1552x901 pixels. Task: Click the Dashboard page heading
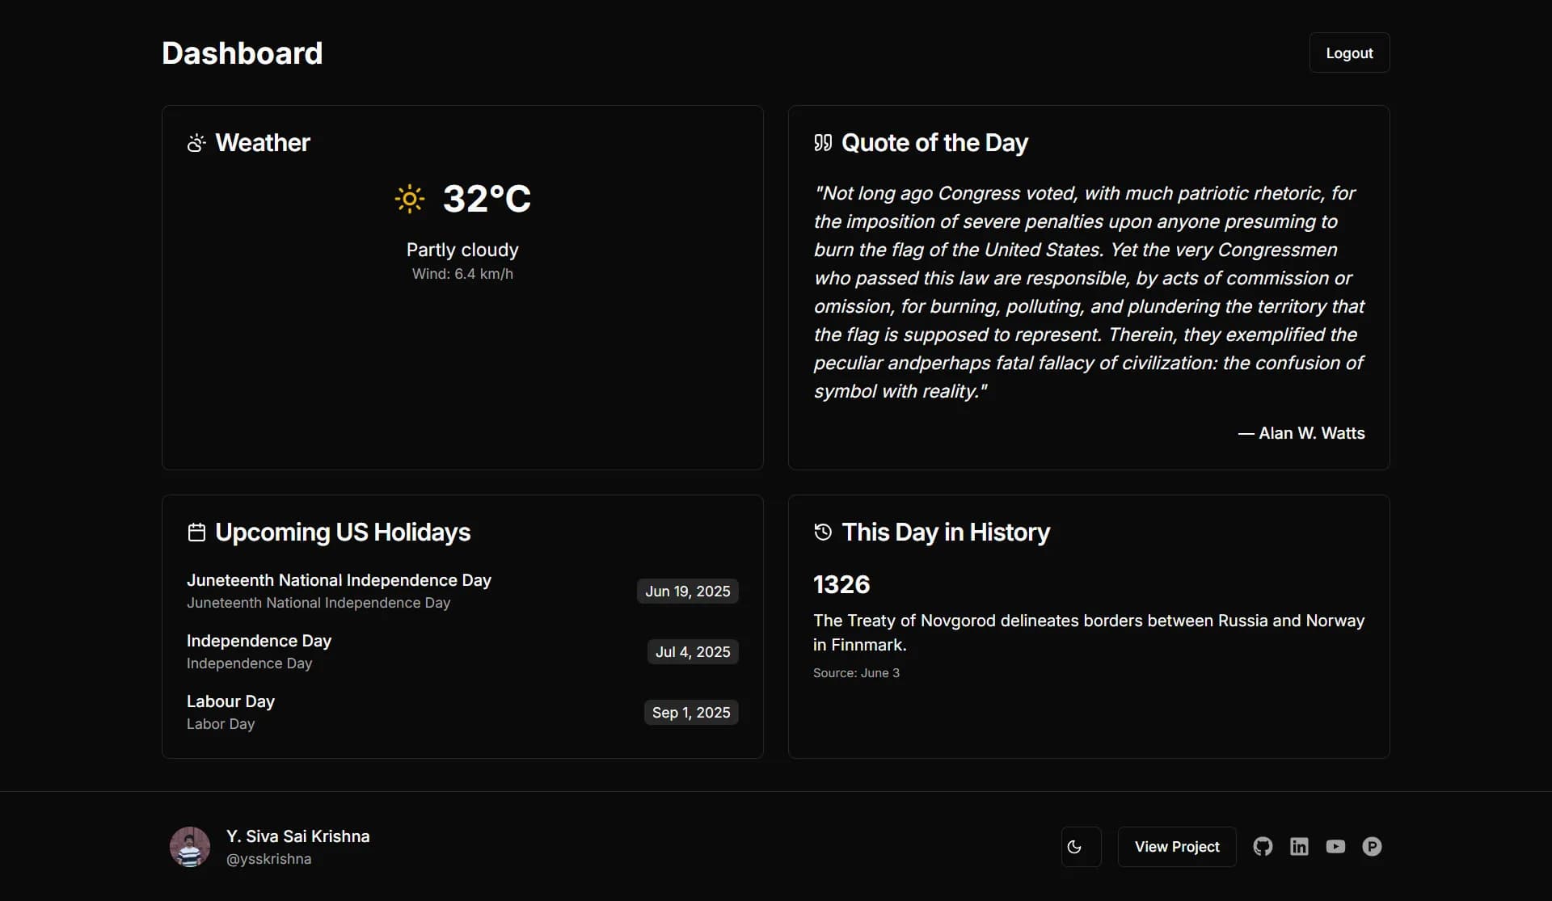click(x=242, y=53)
